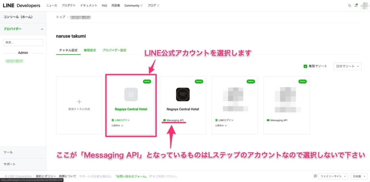
Task: Open the blurred user profile avatar
Action: [x=363, y=5]
